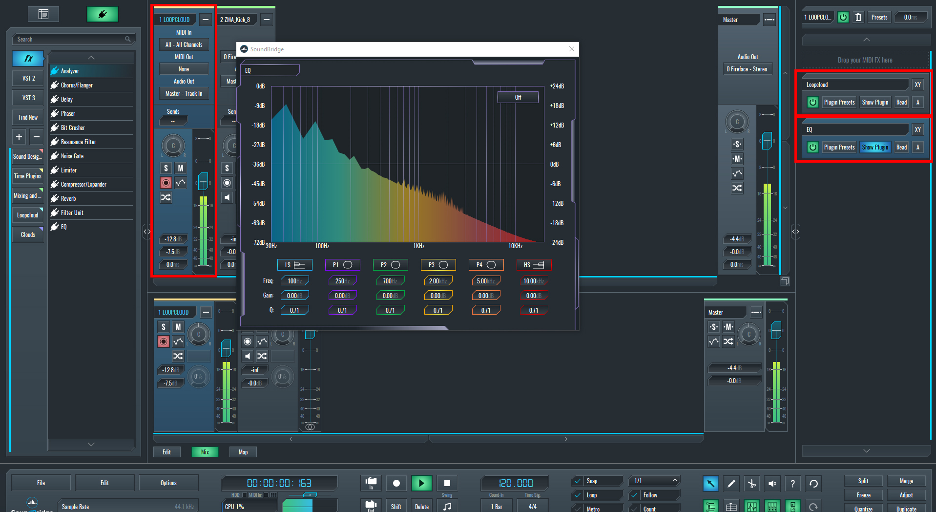This screenshot has height=512, width=936.
Task: Select the pointer arrow tool
Action: pos(711,484)
